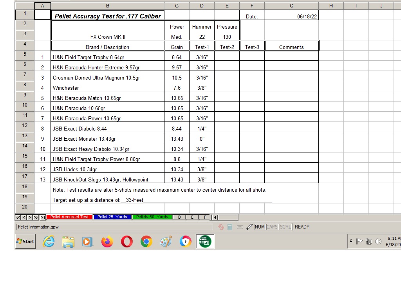Toggle the NUM lock indicator
This screenshot has width=401, height=301.
[x=260, y=227]
